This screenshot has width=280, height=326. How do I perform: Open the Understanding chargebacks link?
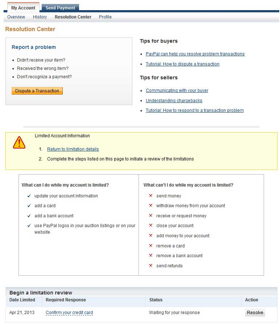pos(174,101)
